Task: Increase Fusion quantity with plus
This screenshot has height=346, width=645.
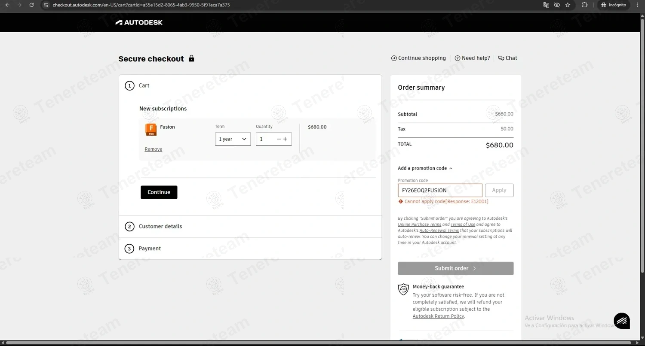Action: click(x=285, y=139)
